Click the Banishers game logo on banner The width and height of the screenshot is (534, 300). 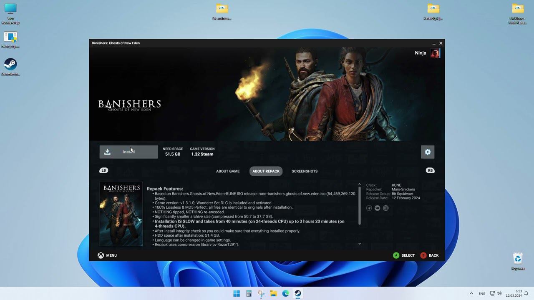(x=130, y=105)
